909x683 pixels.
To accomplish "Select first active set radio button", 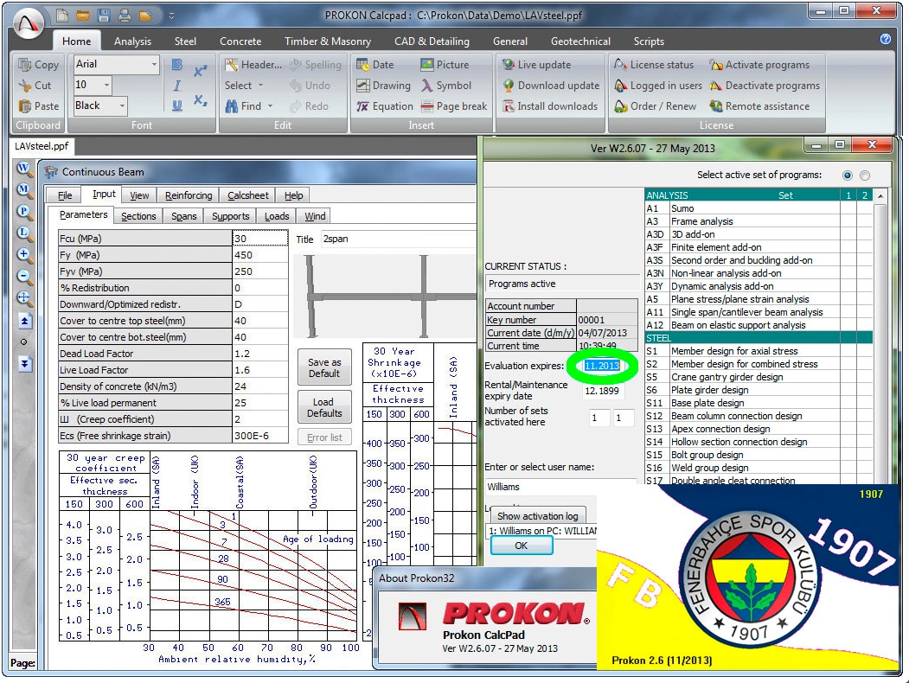I will click(848, 175).
